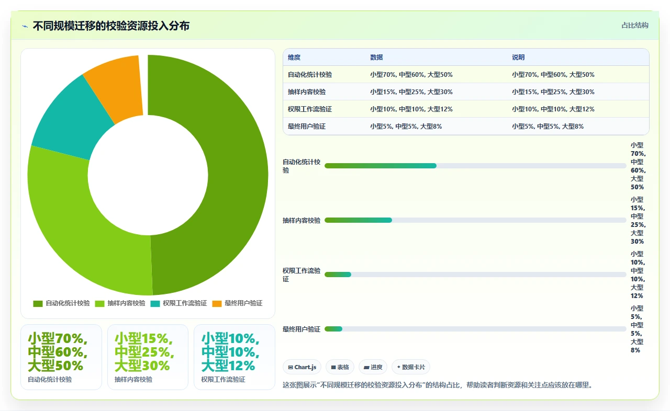The width and height of the screenshot is (670, 411).
Task: Open the 权限工作流验证 data card
Action: click(234, 357)
